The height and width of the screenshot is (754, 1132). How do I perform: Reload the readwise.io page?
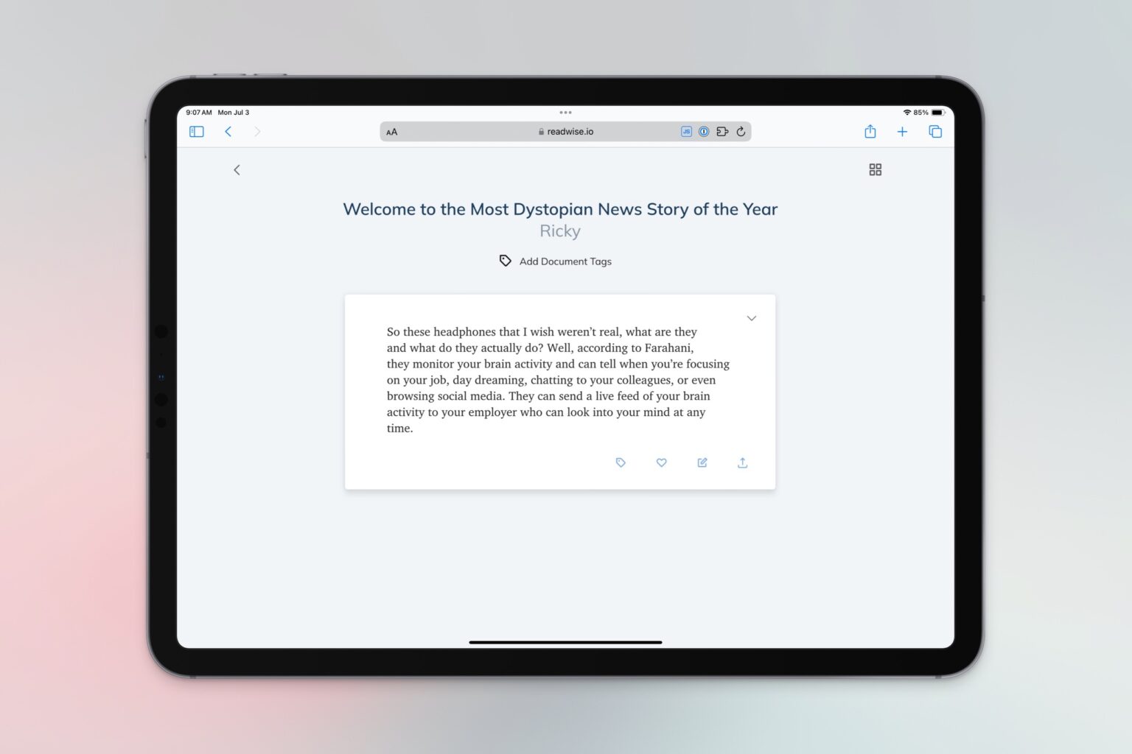[741, 131]
